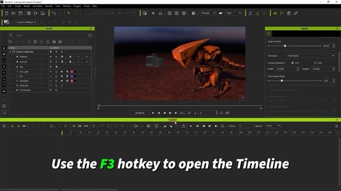This screenshot has width=341, height=191.
Task: Click the camera icon beside the Preview dropdown
Action: pos(221,13)
